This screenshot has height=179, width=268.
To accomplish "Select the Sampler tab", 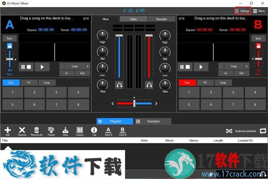I will click(153, 121).
